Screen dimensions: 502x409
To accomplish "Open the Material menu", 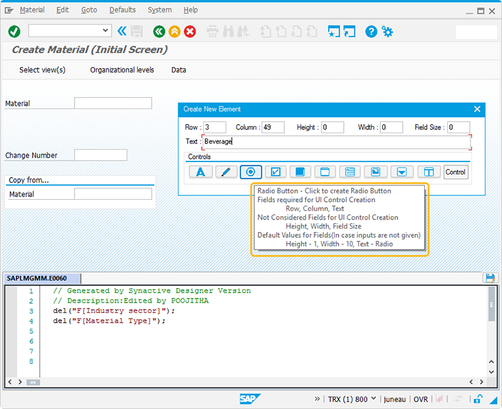I will pyautogui.click(x=32, y=10).
